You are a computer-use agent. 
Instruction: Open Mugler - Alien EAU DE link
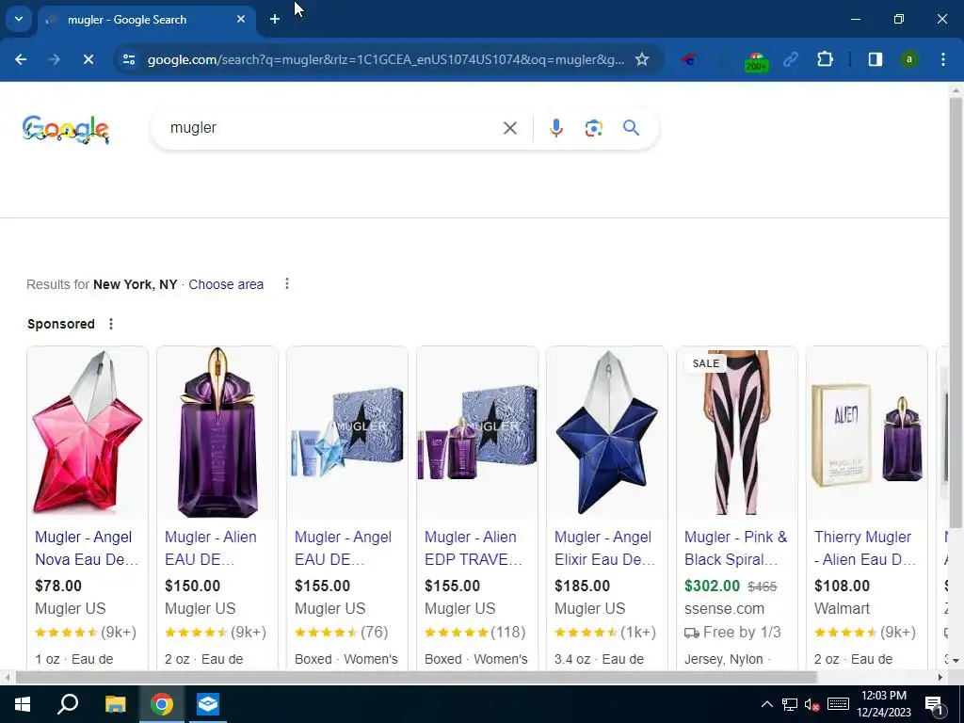(x=210, y=548)
